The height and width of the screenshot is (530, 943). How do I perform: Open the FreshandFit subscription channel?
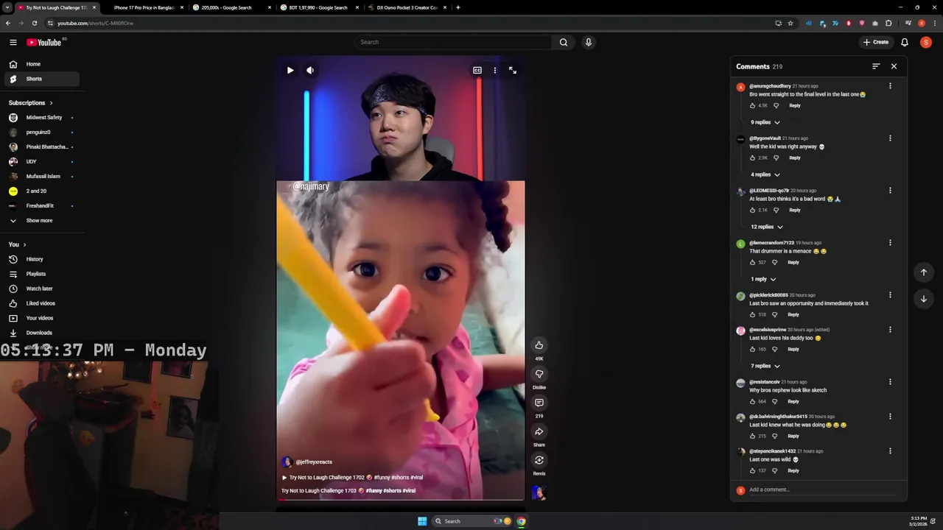(x=42, y=206)
